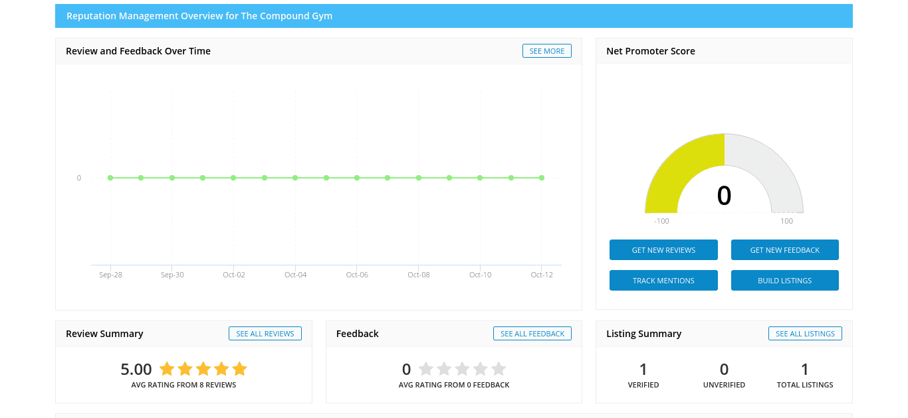Click the VERIFIED listings count
The height and width of the screenshot is (418, 908).
(x=643, y=369)
